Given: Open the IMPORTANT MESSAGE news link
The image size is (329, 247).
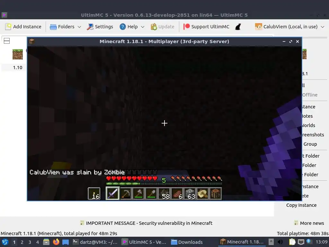Looking at the screenshot, I should (x=146, y=223).
